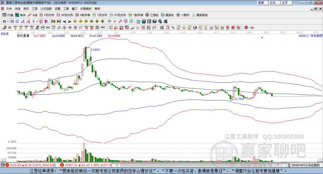Select the crosshair cursor tool
This screenshot has height=174, width=323.
pos(115,21)
